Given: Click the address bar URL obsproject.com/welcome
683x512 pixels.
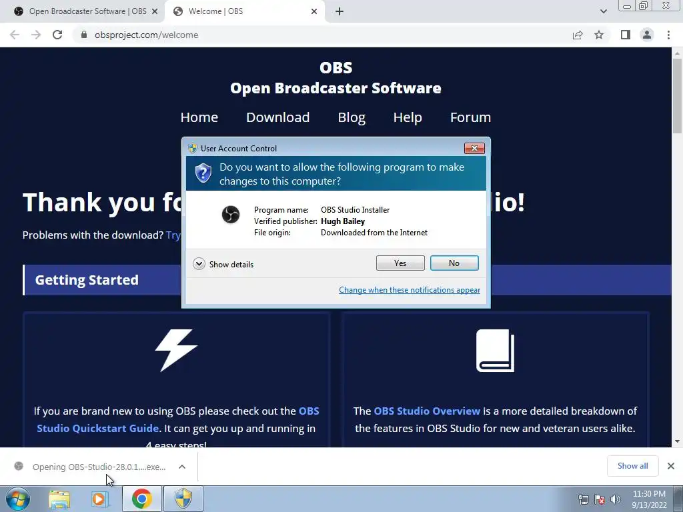Looking at the screenshot, I should (x=146, y=35).
